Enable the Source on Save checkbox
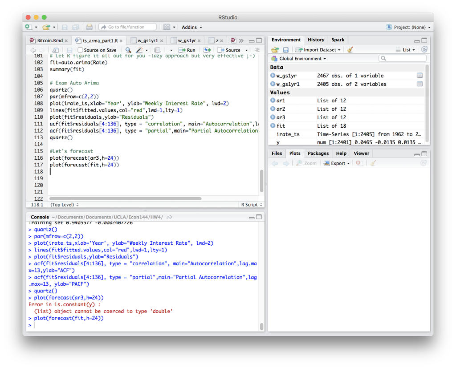Viewport: 456px width, 368px height. 80,50
